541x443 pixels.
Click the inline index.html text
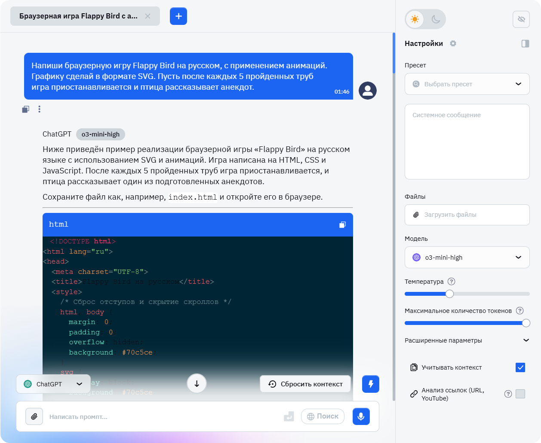click(x=193, y=197)
